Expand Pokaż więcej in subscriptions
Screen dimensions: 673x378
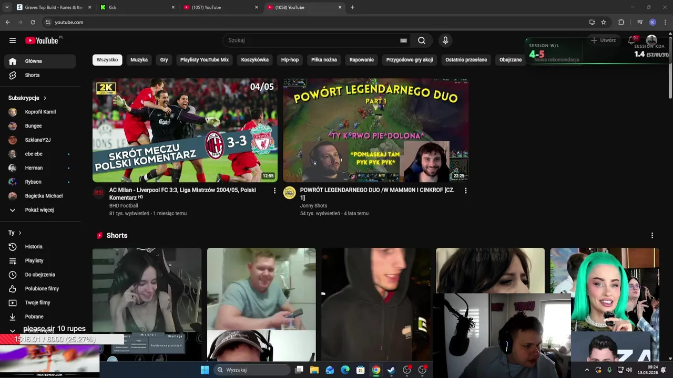[x=40, y=210]
